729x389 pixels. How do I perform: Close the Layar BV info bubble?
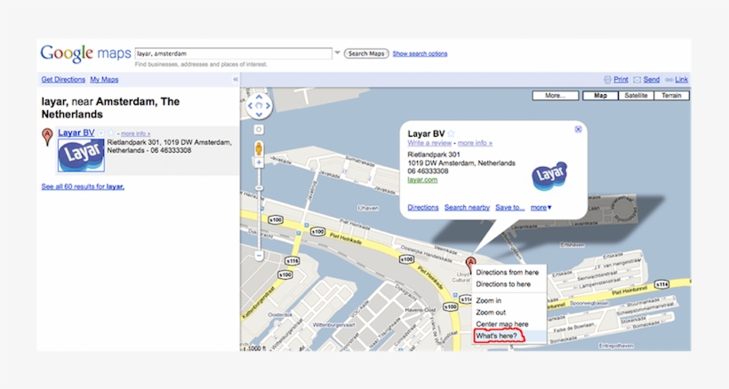578,130
